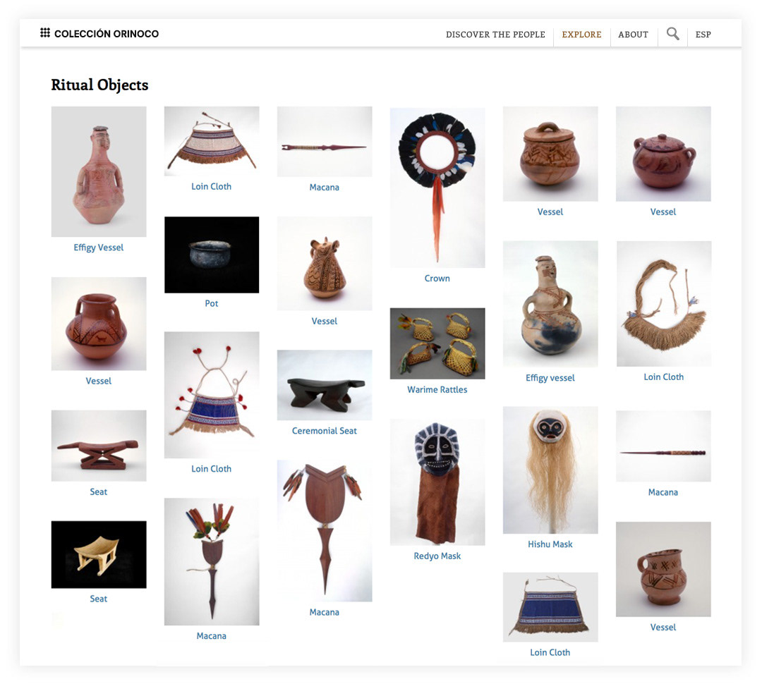Click the Pot link
This screenshot has height=684, width=762.
[212, 304]
